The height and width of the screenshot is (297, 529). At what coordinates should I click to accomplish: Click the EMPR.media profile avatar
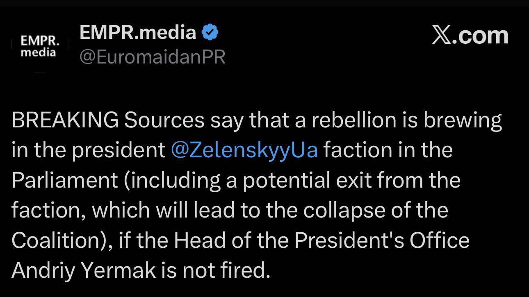coord(40,46)
